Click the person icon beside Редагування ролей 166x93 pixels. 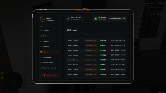pyautogui.click(x=41, y=68)
